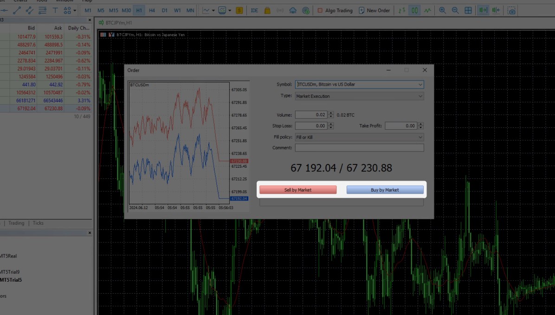This screenshot has height=315, width=555.
Task: Click the Volume input field
Action: click(311, 115)
